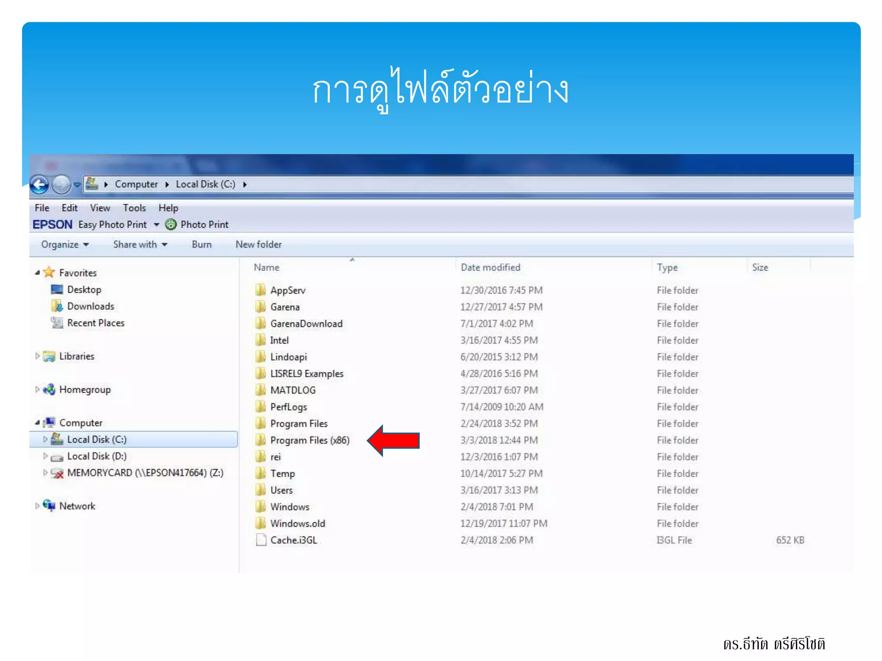Image resolution: width=882 pixels, height=661 pixels.
Task: Click the Cache.i3GL file icon
Action: 261,540
